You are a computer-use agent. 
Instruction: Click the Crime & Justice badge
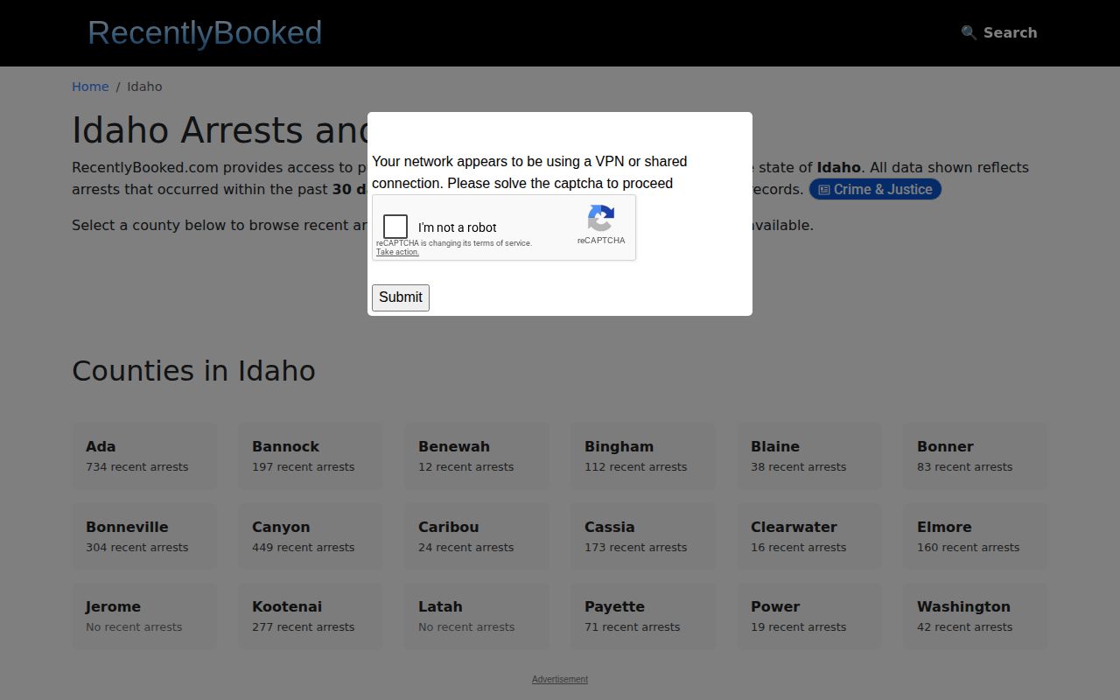(875, 189)
